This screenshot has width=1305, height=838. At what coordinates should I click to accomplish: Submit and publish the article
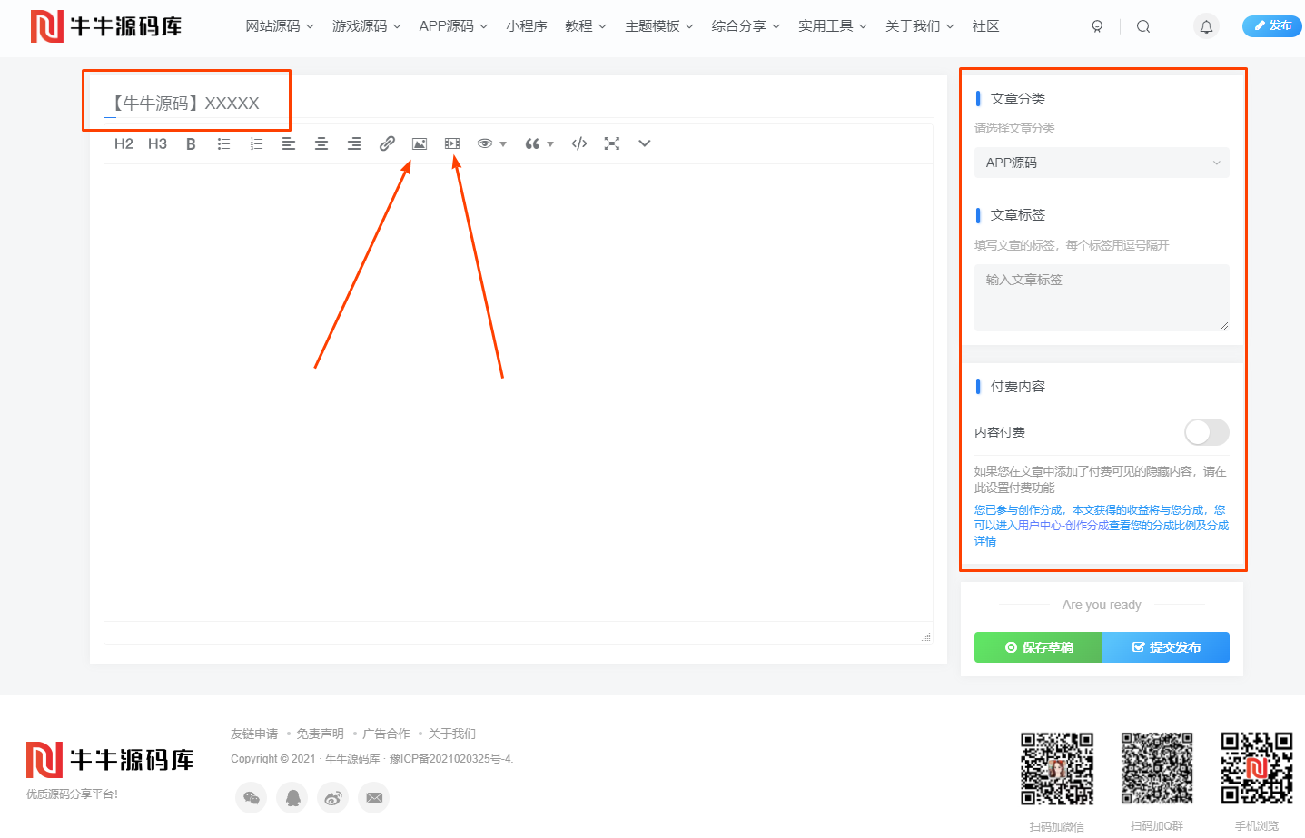(x=1166, y=647)
